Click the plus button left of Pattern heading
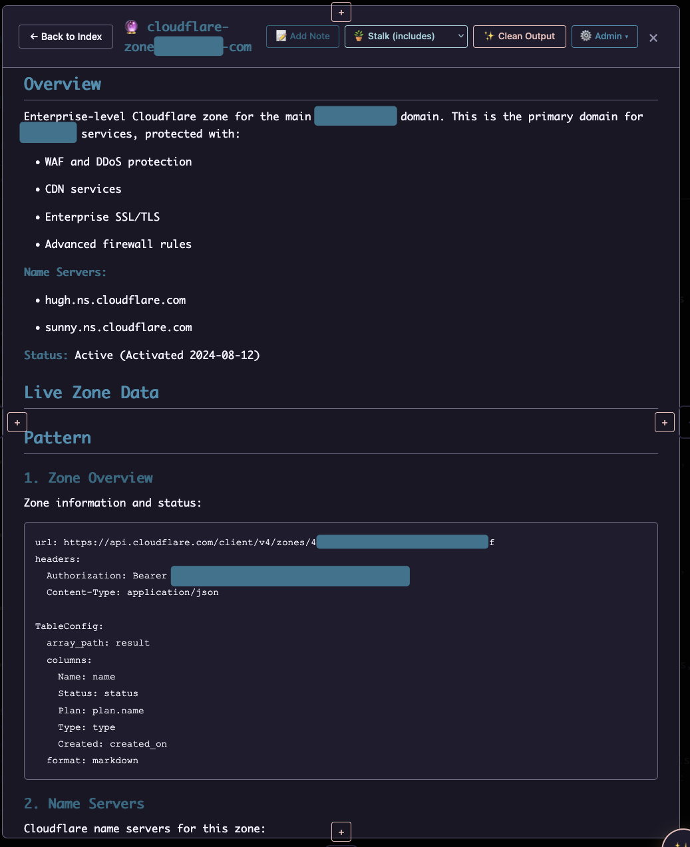This screenshot has height=847, width=690. coord(17,422)
